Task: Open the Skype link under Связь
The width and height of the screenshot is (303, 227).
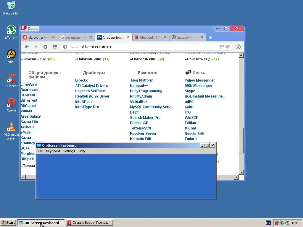Action: point(190,91)
